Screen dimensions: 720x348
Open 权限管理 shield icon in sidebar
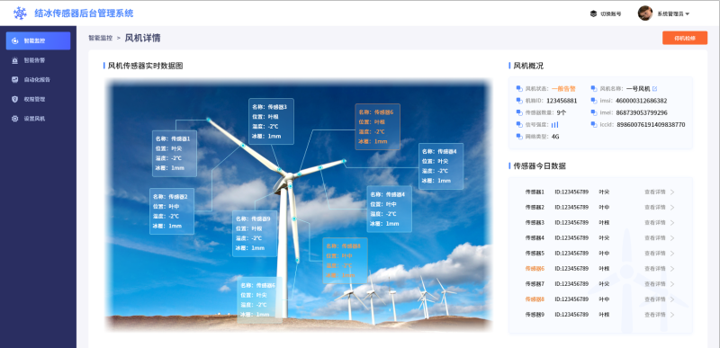(x=14, y=99)
